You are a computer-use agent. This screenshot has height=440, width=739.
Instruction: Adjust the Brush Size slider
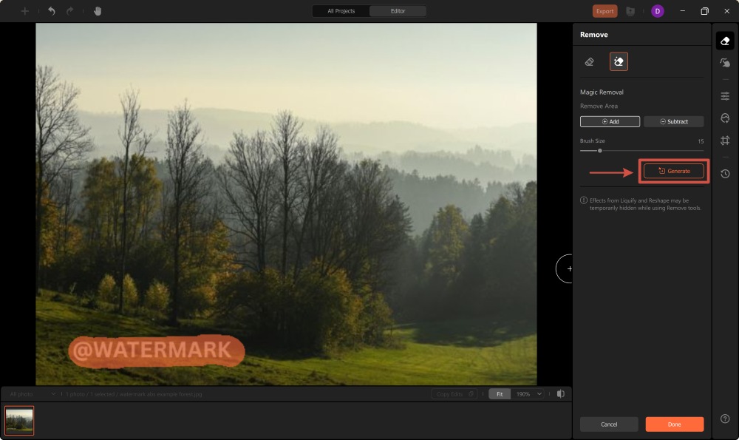tap(600, 149)
